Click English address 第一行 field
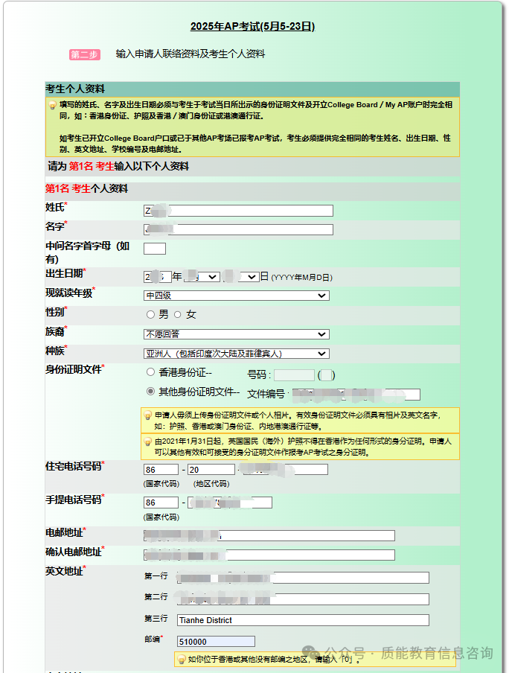Image resolution: width=509 pixels, height=673 pixels. pyautogui.click(x=303, y=578)
